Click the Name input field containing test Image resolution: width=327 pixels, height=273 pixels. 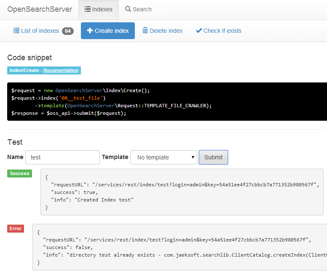pyautogui.click(x=62, y=157)
